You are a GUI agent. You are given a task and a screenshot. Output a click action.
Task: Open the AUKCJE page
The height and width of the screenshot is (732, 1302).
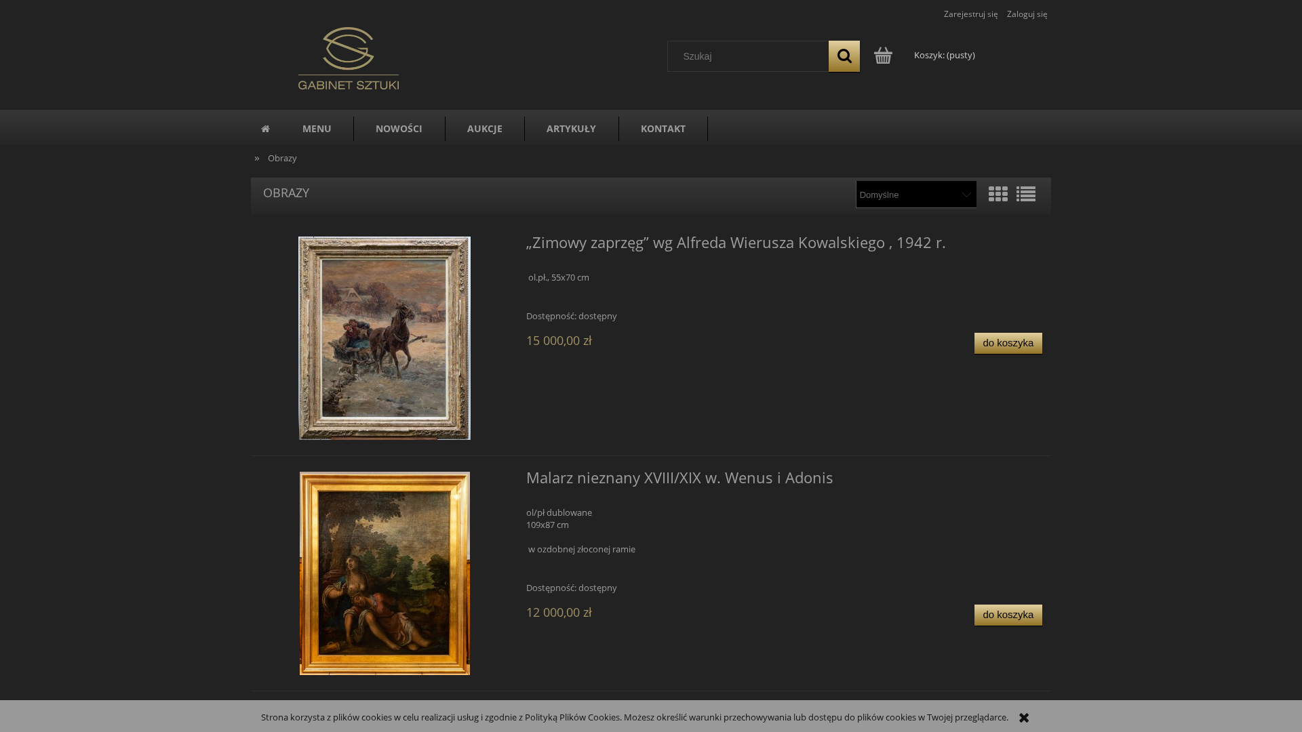[485, 129]
